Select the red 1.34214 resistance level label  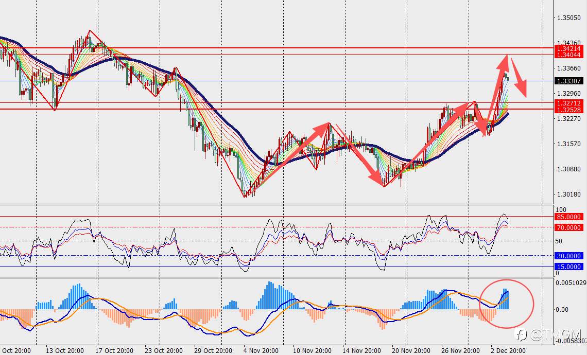pos(568,49)
